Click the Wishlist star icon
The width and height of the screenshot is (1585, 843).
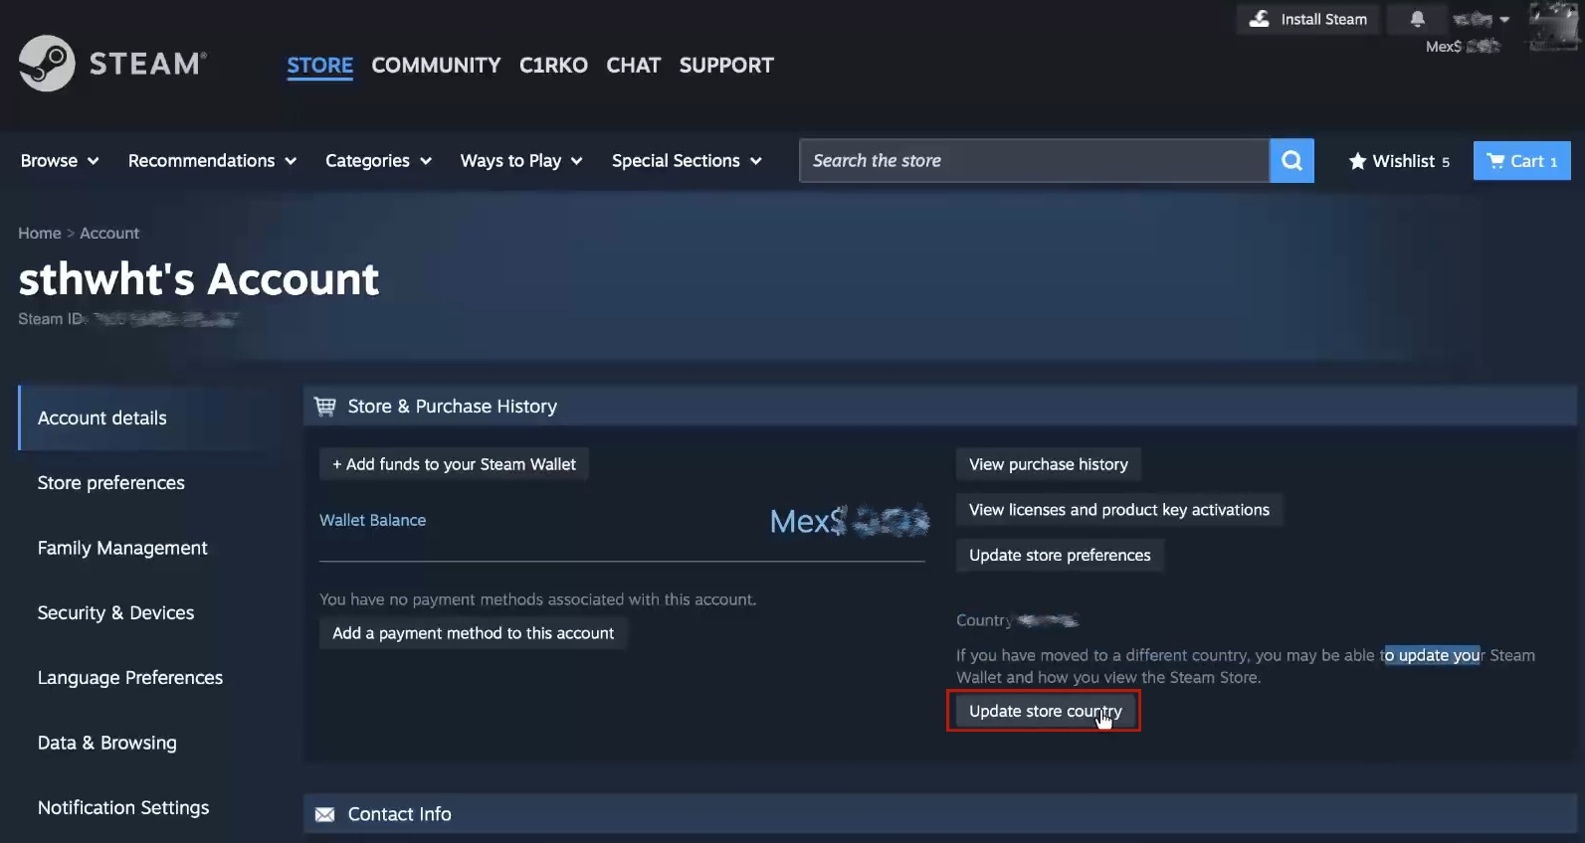click(x=1357, y=161)
